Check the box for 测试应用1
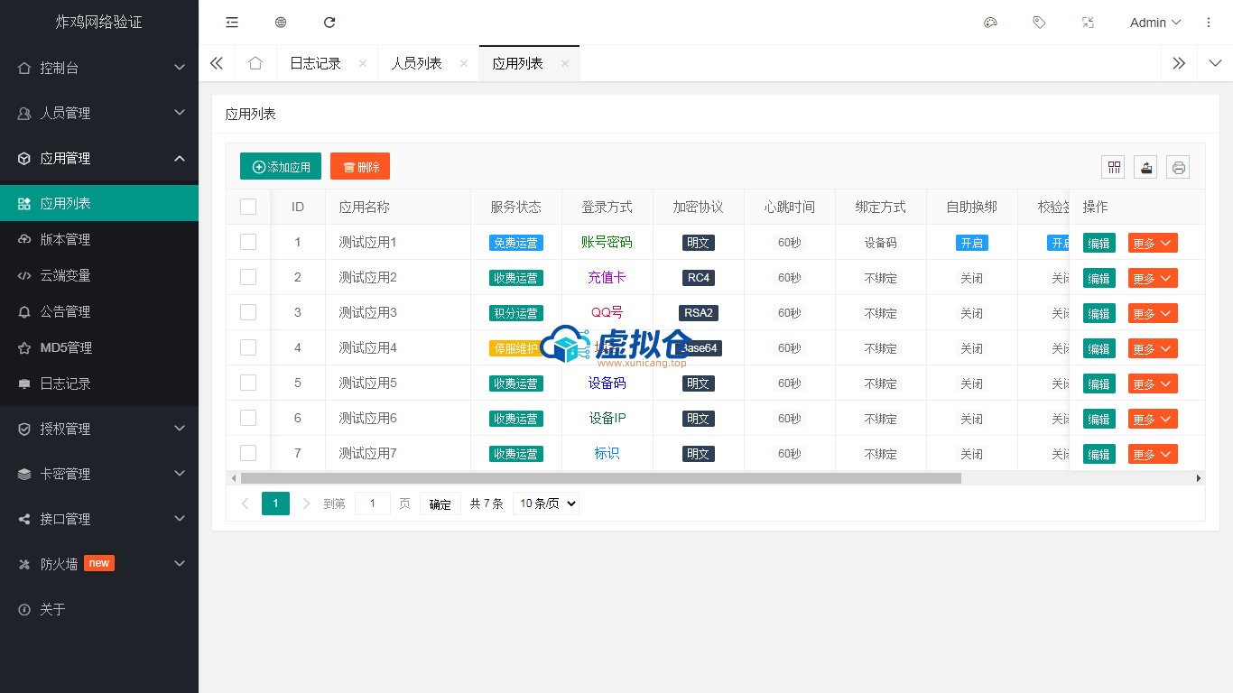Viewport: 1233px width, 693px height. pos(248,242)
